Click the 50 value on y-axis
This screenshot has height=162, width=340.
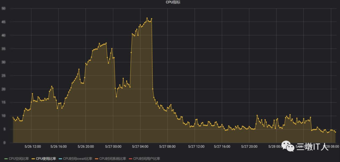(x=3, y=8)
